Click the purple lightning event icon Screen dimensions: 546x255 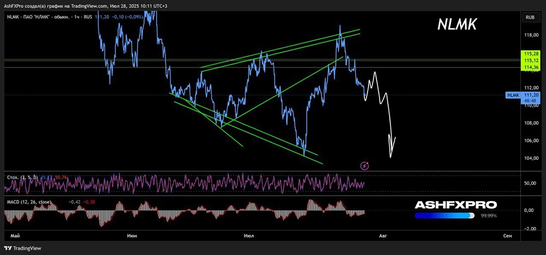coord(365,166)
